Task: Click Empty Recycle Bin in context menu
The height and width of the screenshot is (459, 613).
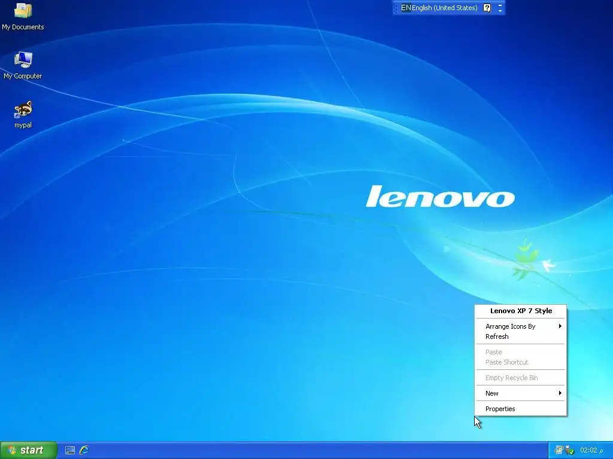Action: 521,378
